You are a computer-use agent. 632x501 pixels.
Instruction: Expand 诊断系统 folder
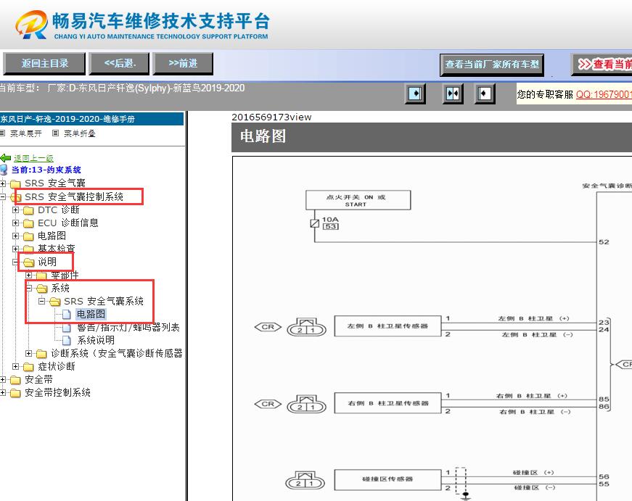pyautogui.click(x=28, y=353)
